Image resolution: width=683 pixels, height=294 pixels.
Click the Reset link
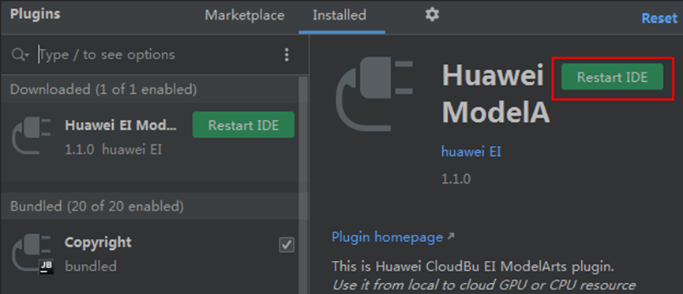click(659, 18)
